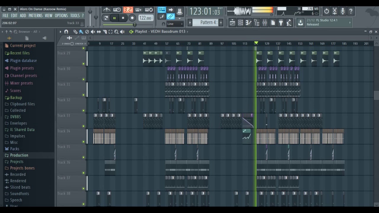Toggle the browser view icon
This screenshot has width=379, height=213.
[256, 22]
